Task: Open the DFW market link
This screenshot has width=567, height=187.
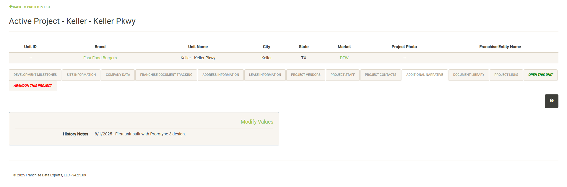Action: (x=344, y=58)
